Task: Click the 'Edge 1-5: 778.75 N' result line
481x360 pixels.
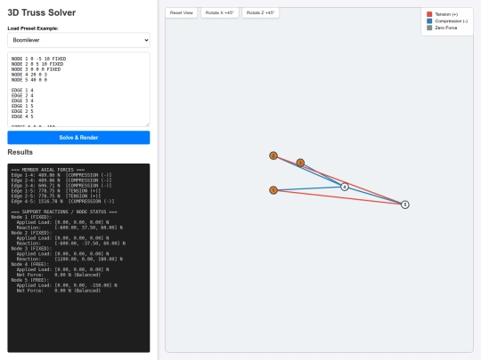Action: click(x=56, y=191)
